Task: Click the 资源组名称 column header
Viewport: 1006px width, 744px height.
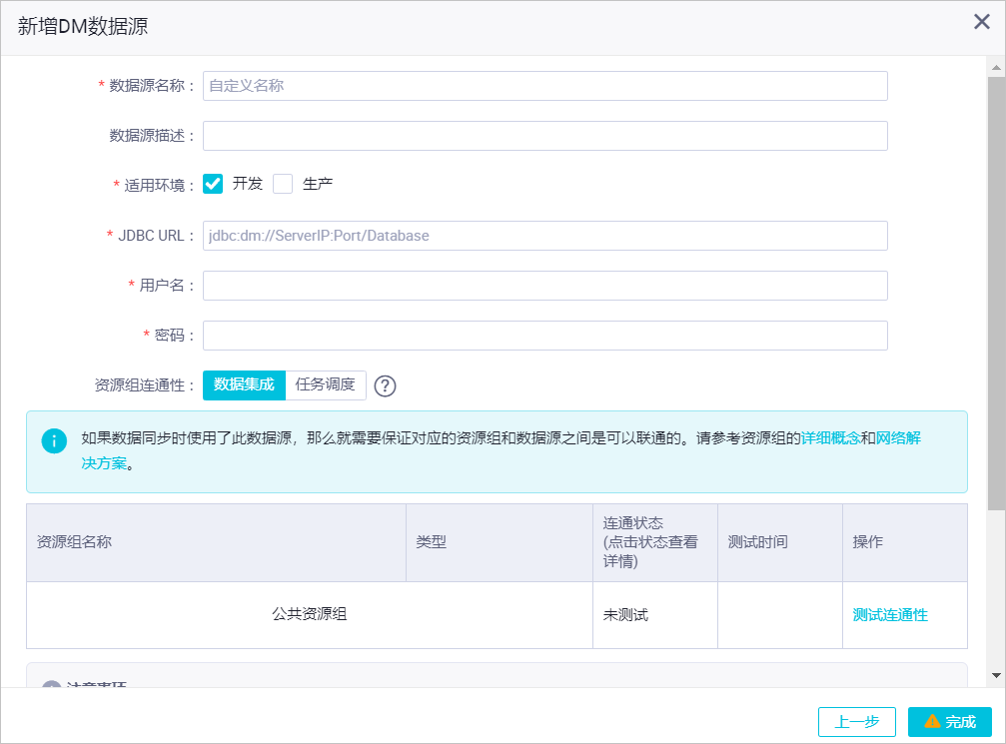Action: click(216, 542)
